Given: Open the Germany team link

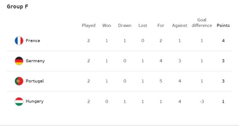Looking at the screenshot, I should [x=35, y=61].
